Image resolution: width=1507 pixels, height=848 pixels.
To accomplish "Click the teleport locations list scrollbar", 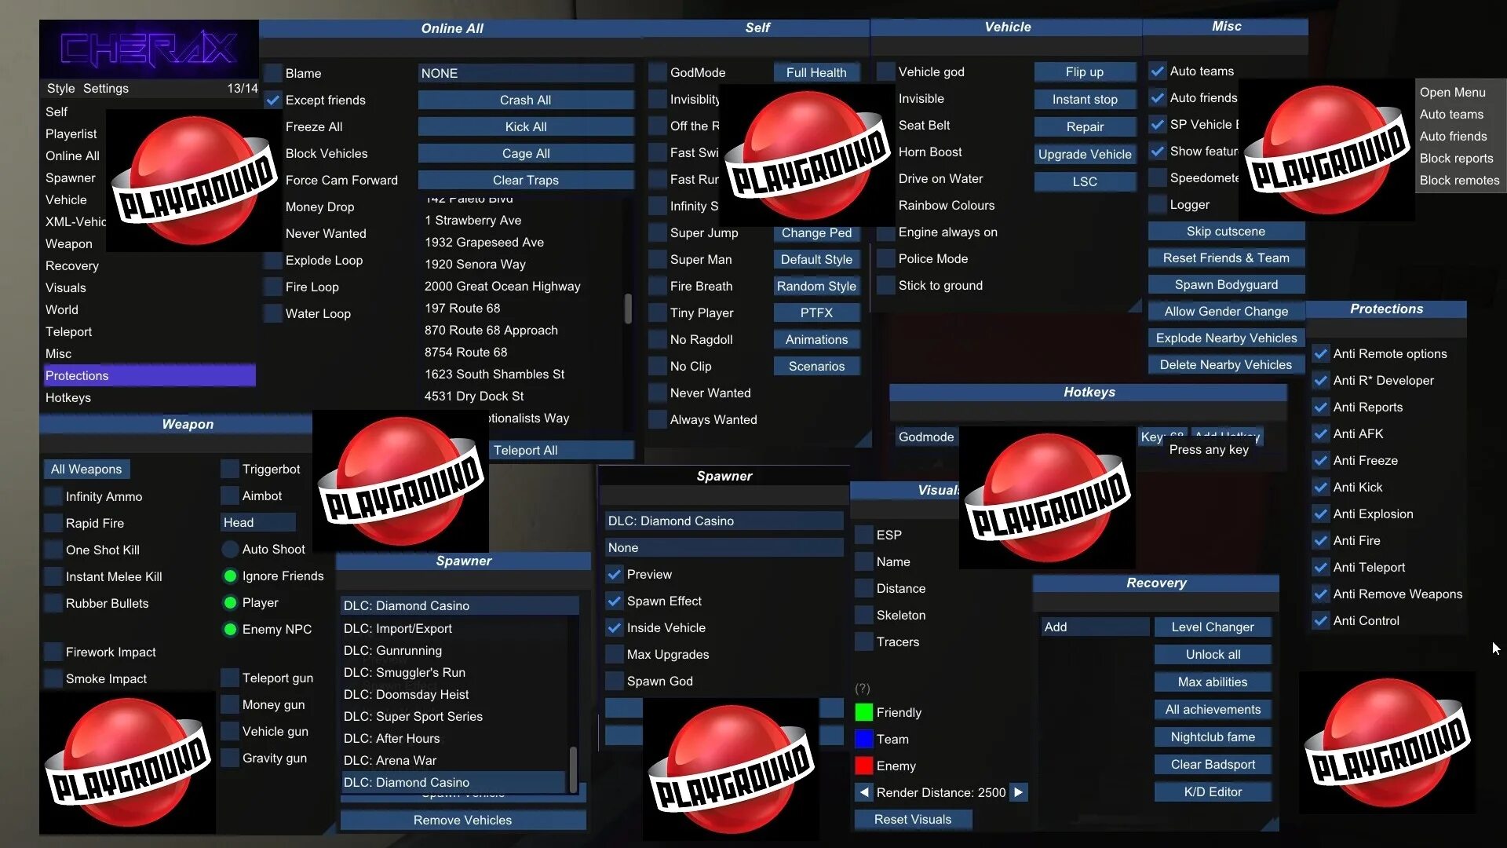I will click(x=628, y=309).
